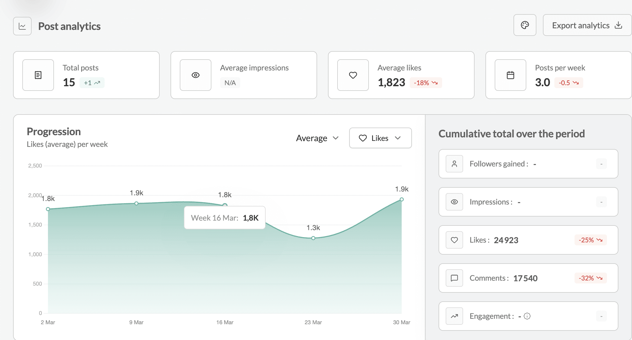Click the Engagement trend arrow icon
Viewport: 632px width, 340px height.
click(454, 316)
